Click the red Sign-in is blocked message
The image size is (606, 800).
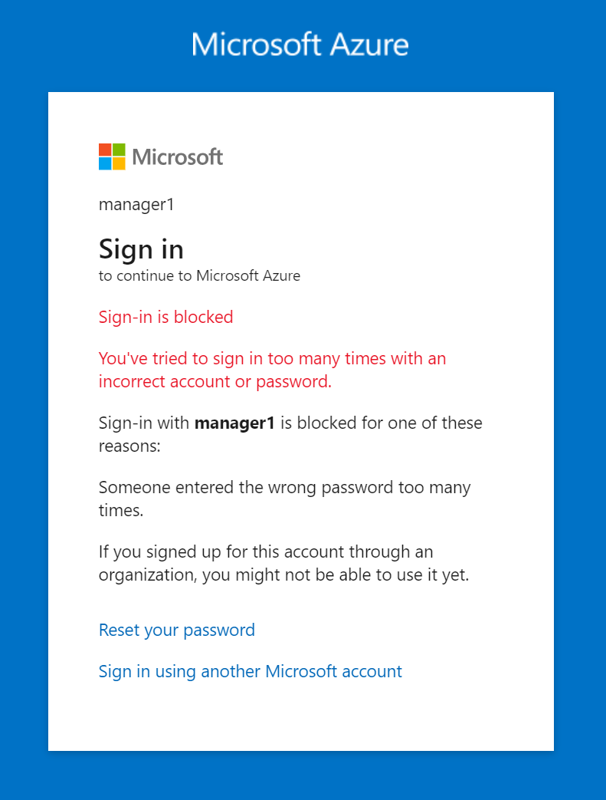[165, 317]
